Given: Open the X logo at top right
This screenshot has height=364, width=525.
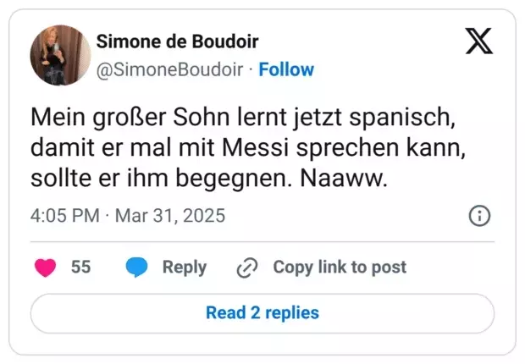Looking at the screenshot, I should 478,41.
